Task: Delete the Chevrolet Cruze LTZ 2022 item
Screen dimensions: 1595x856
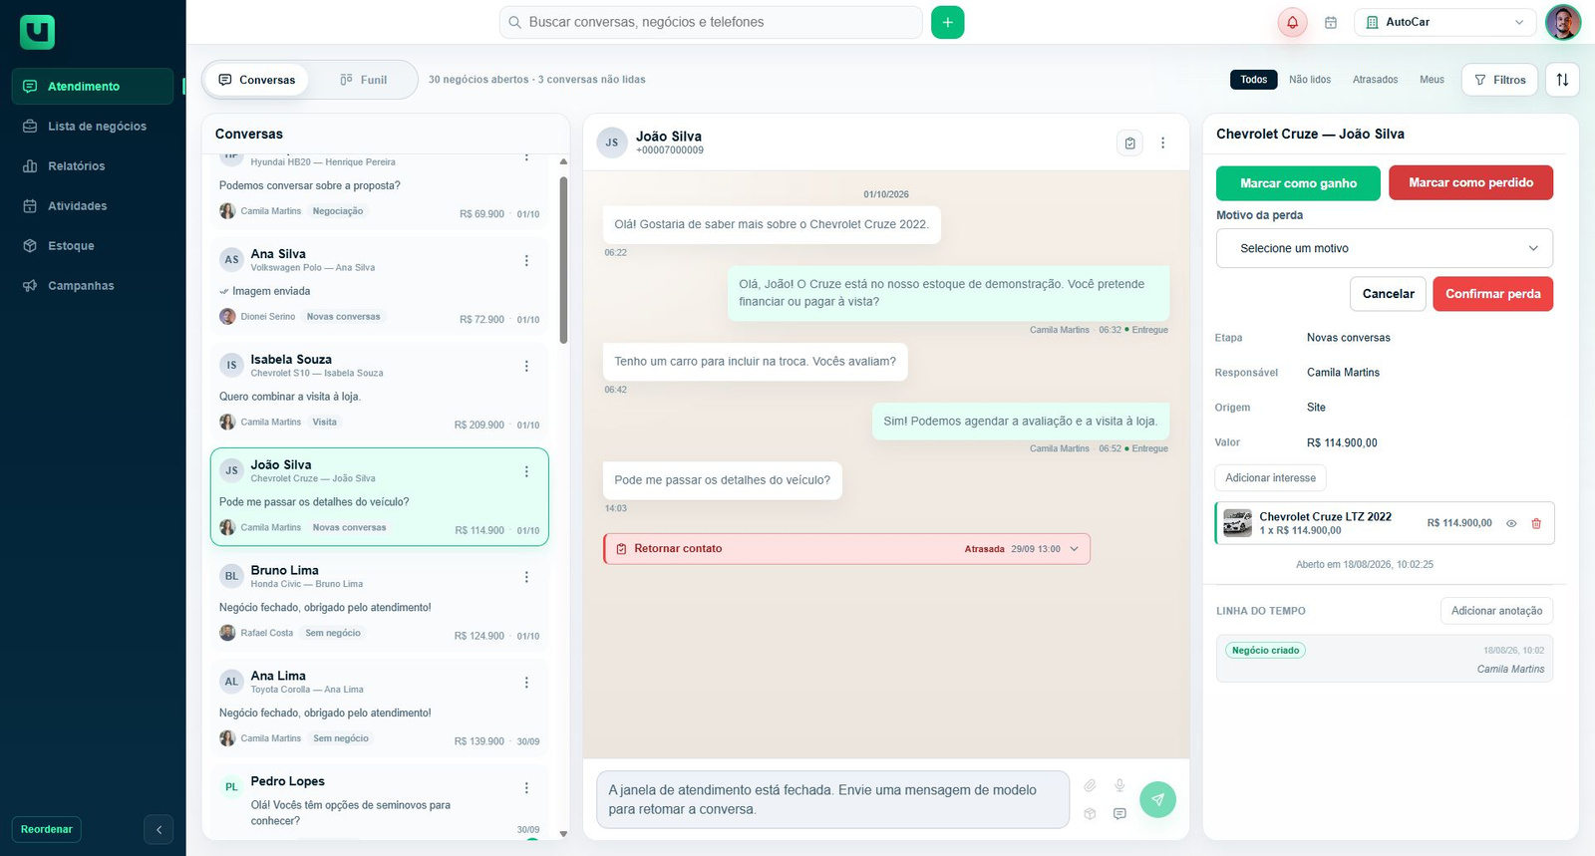Action: [1536, 523]
